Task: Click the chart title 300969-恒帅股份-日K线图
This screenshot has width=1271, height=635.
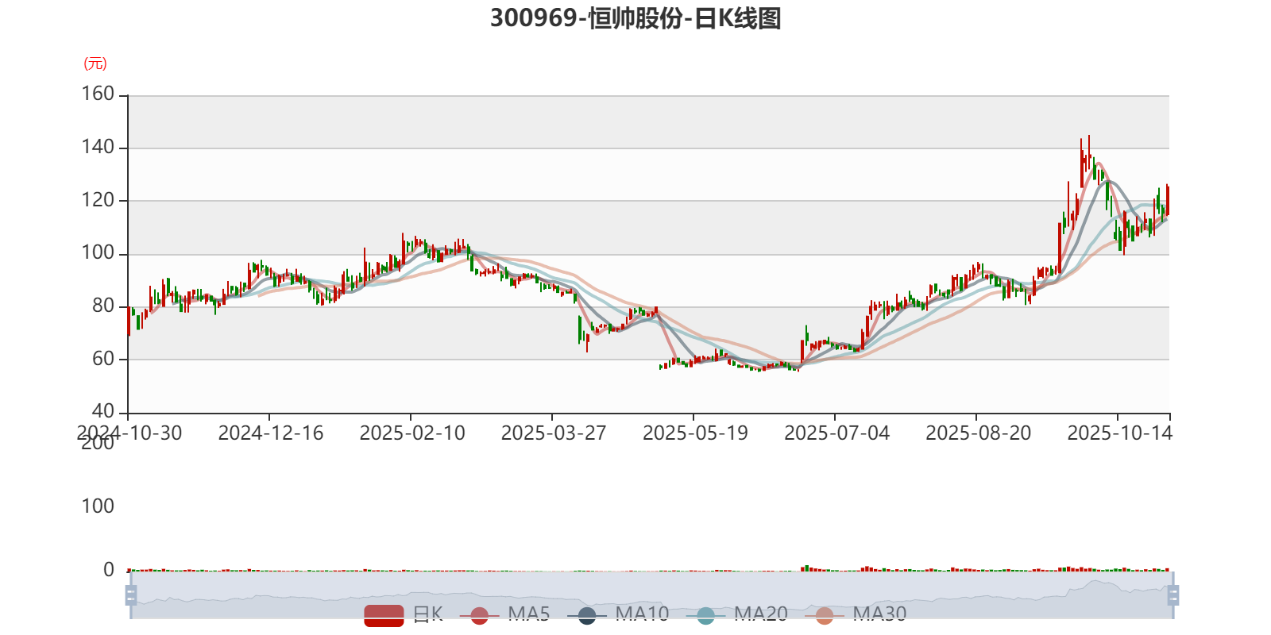Action: [635, 17]
